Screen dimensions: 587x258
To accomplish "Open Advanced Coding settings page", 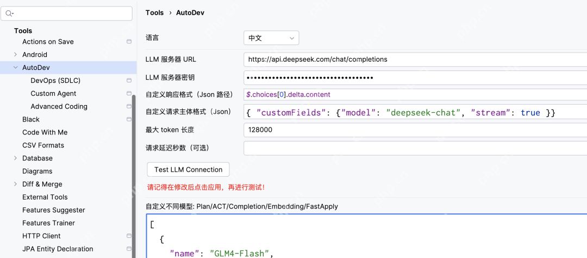I will click(59, 106).
